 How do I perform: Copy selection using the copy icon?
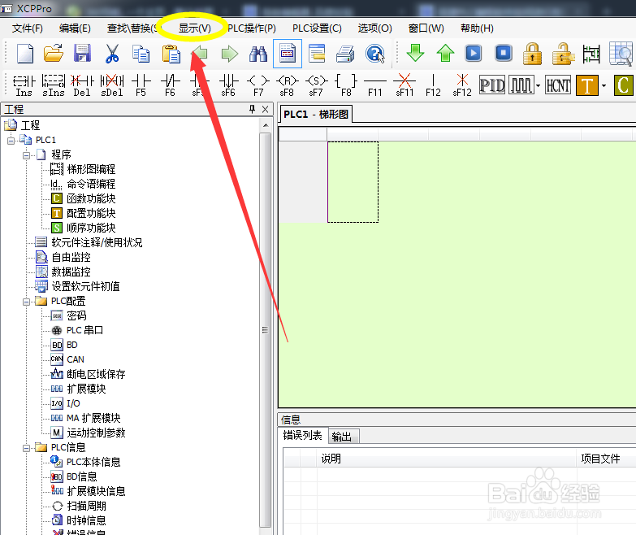[141, 54]
